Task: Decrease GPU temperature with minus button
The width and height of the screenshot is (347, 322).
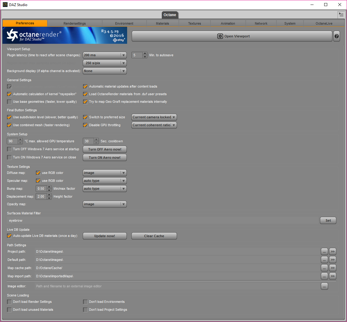Action: point(20,143)
